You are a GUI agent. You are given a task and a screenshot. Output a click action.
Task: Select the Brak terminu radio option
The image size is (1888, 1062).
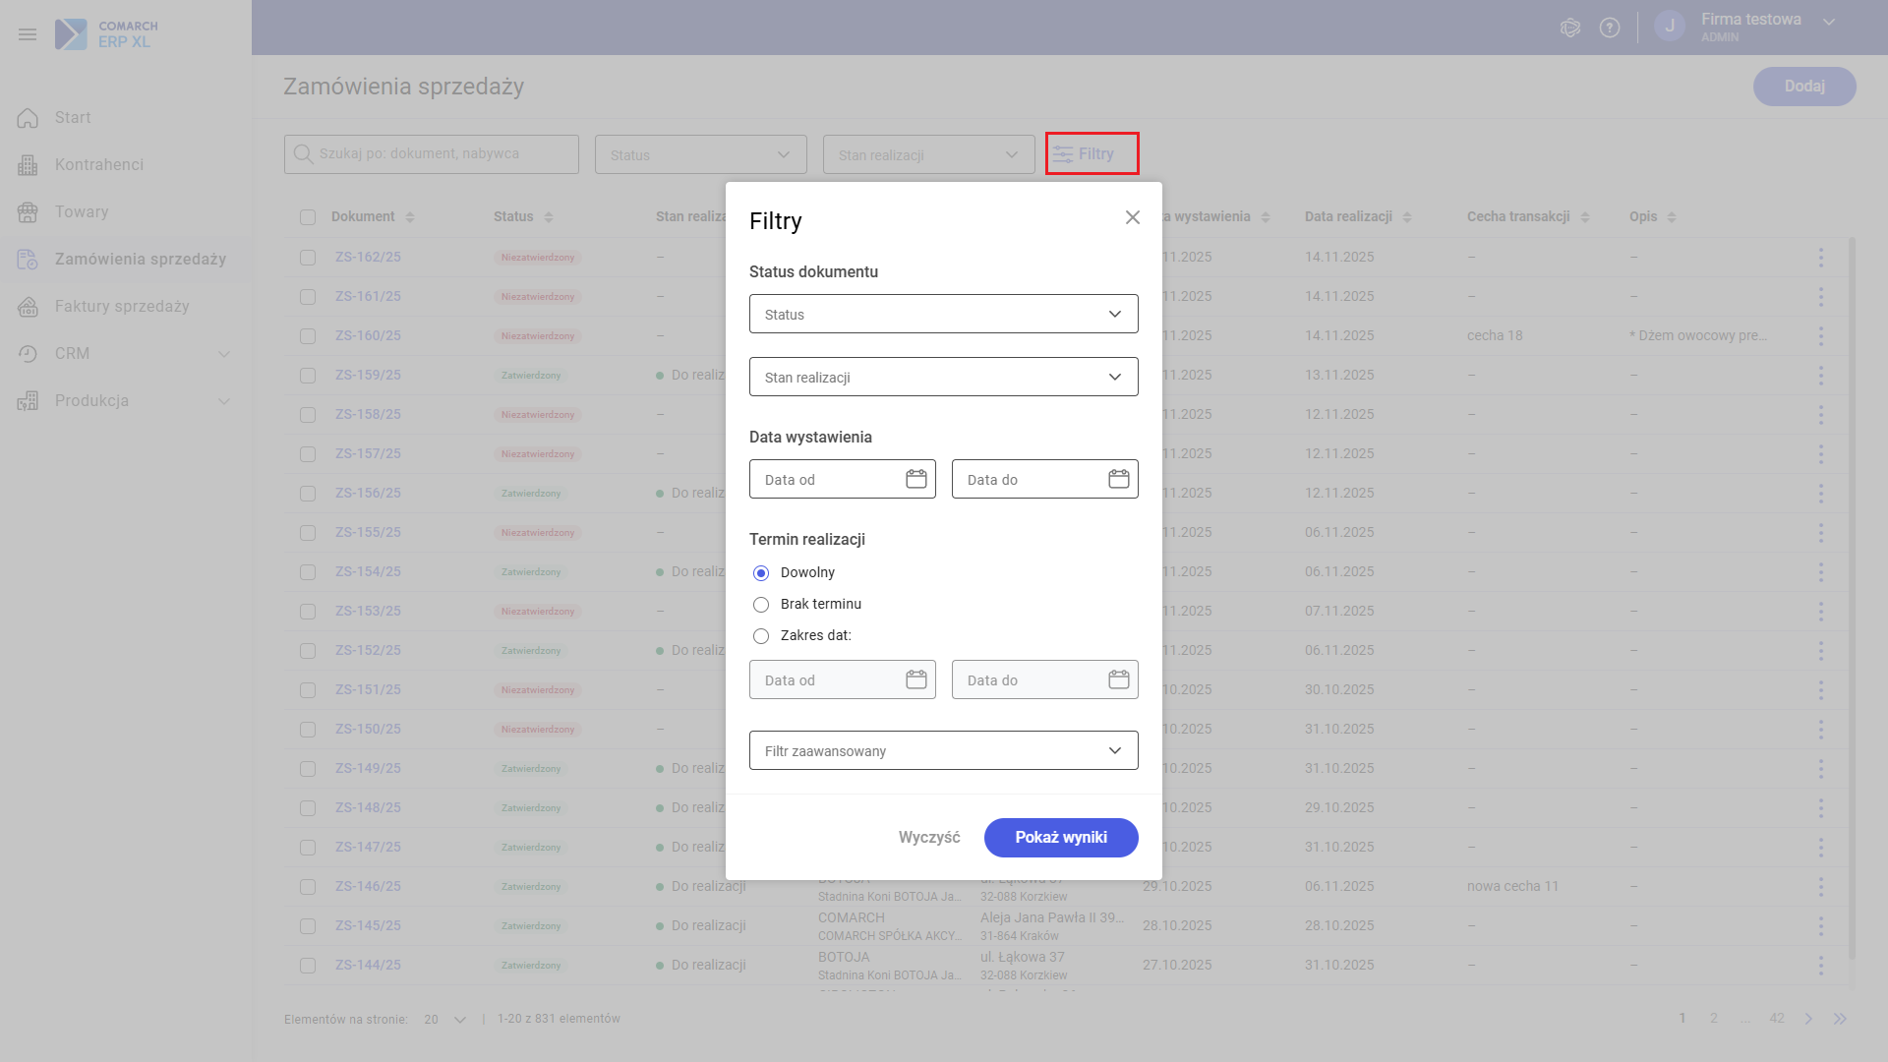[760, 605]
